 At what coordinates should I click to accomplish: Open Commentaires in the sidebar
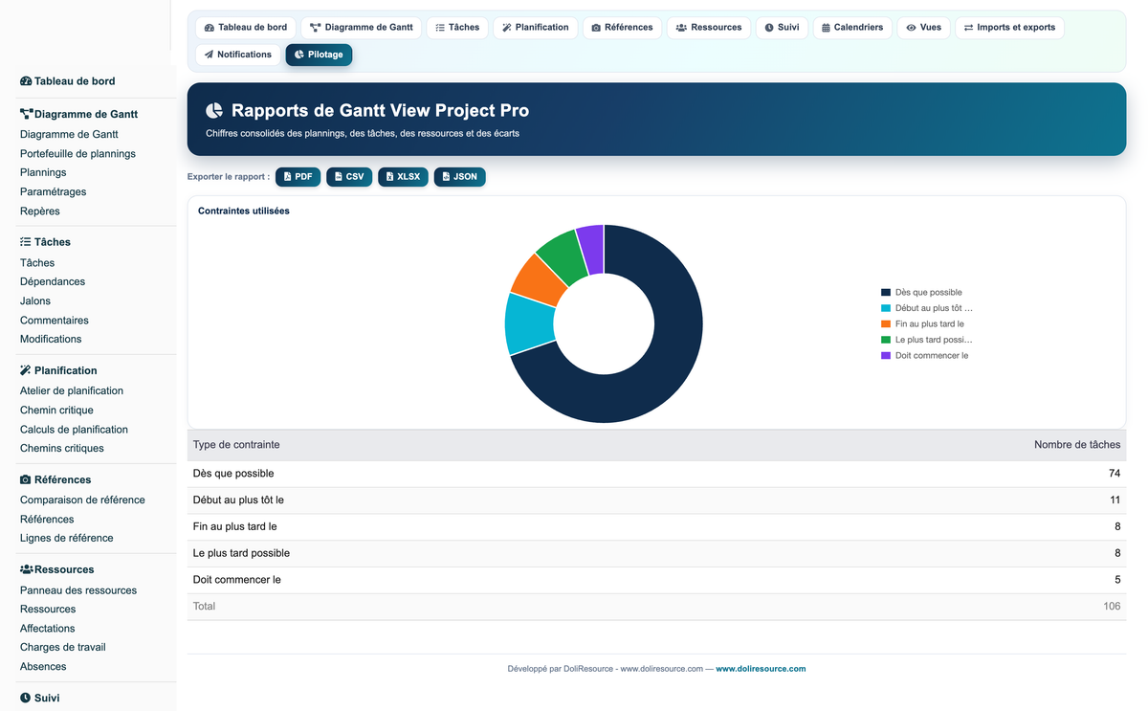pyautogui.click(x=55, y=321)
